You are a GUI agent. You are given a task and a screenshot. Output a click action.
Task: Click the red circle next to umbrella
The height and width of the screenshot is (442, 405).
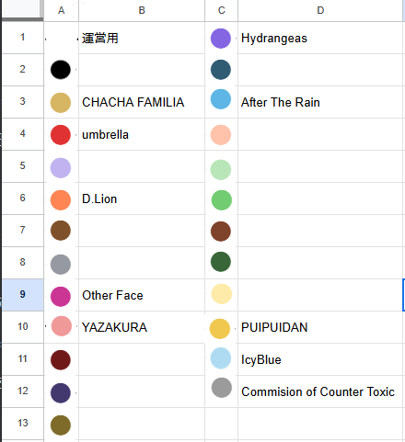click(x=61, y=135)
